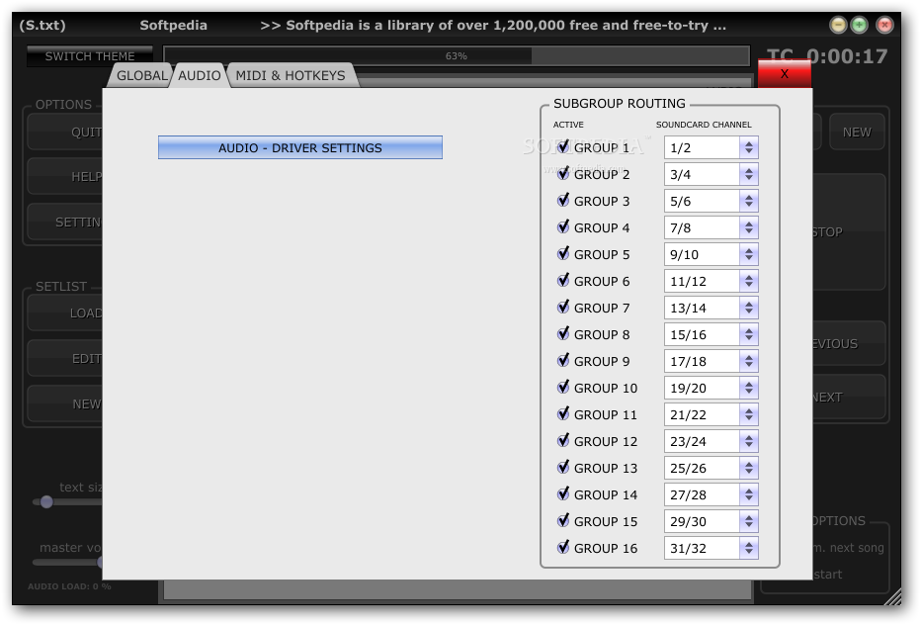Toggle GROUP 11 active checkbox
The width and height of the screenshot is (921, 625).
562,414
